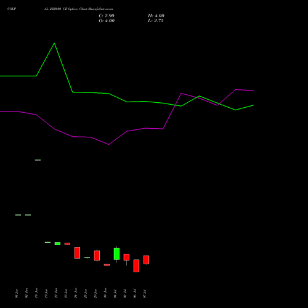
Task: Select the red candlestick above 24 Jun
Action: coord(77,253)
